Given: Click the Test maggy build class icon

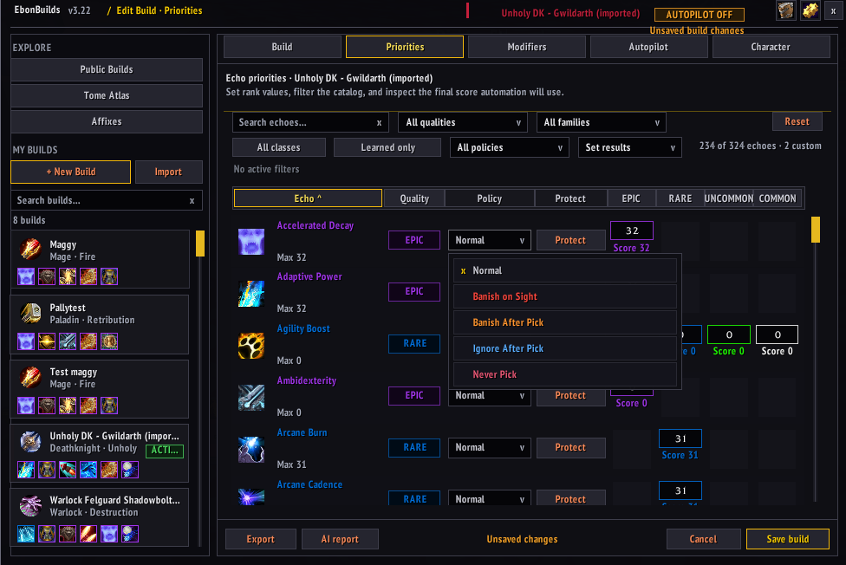Looking at the screenshot, I should [x=30, y=377].
